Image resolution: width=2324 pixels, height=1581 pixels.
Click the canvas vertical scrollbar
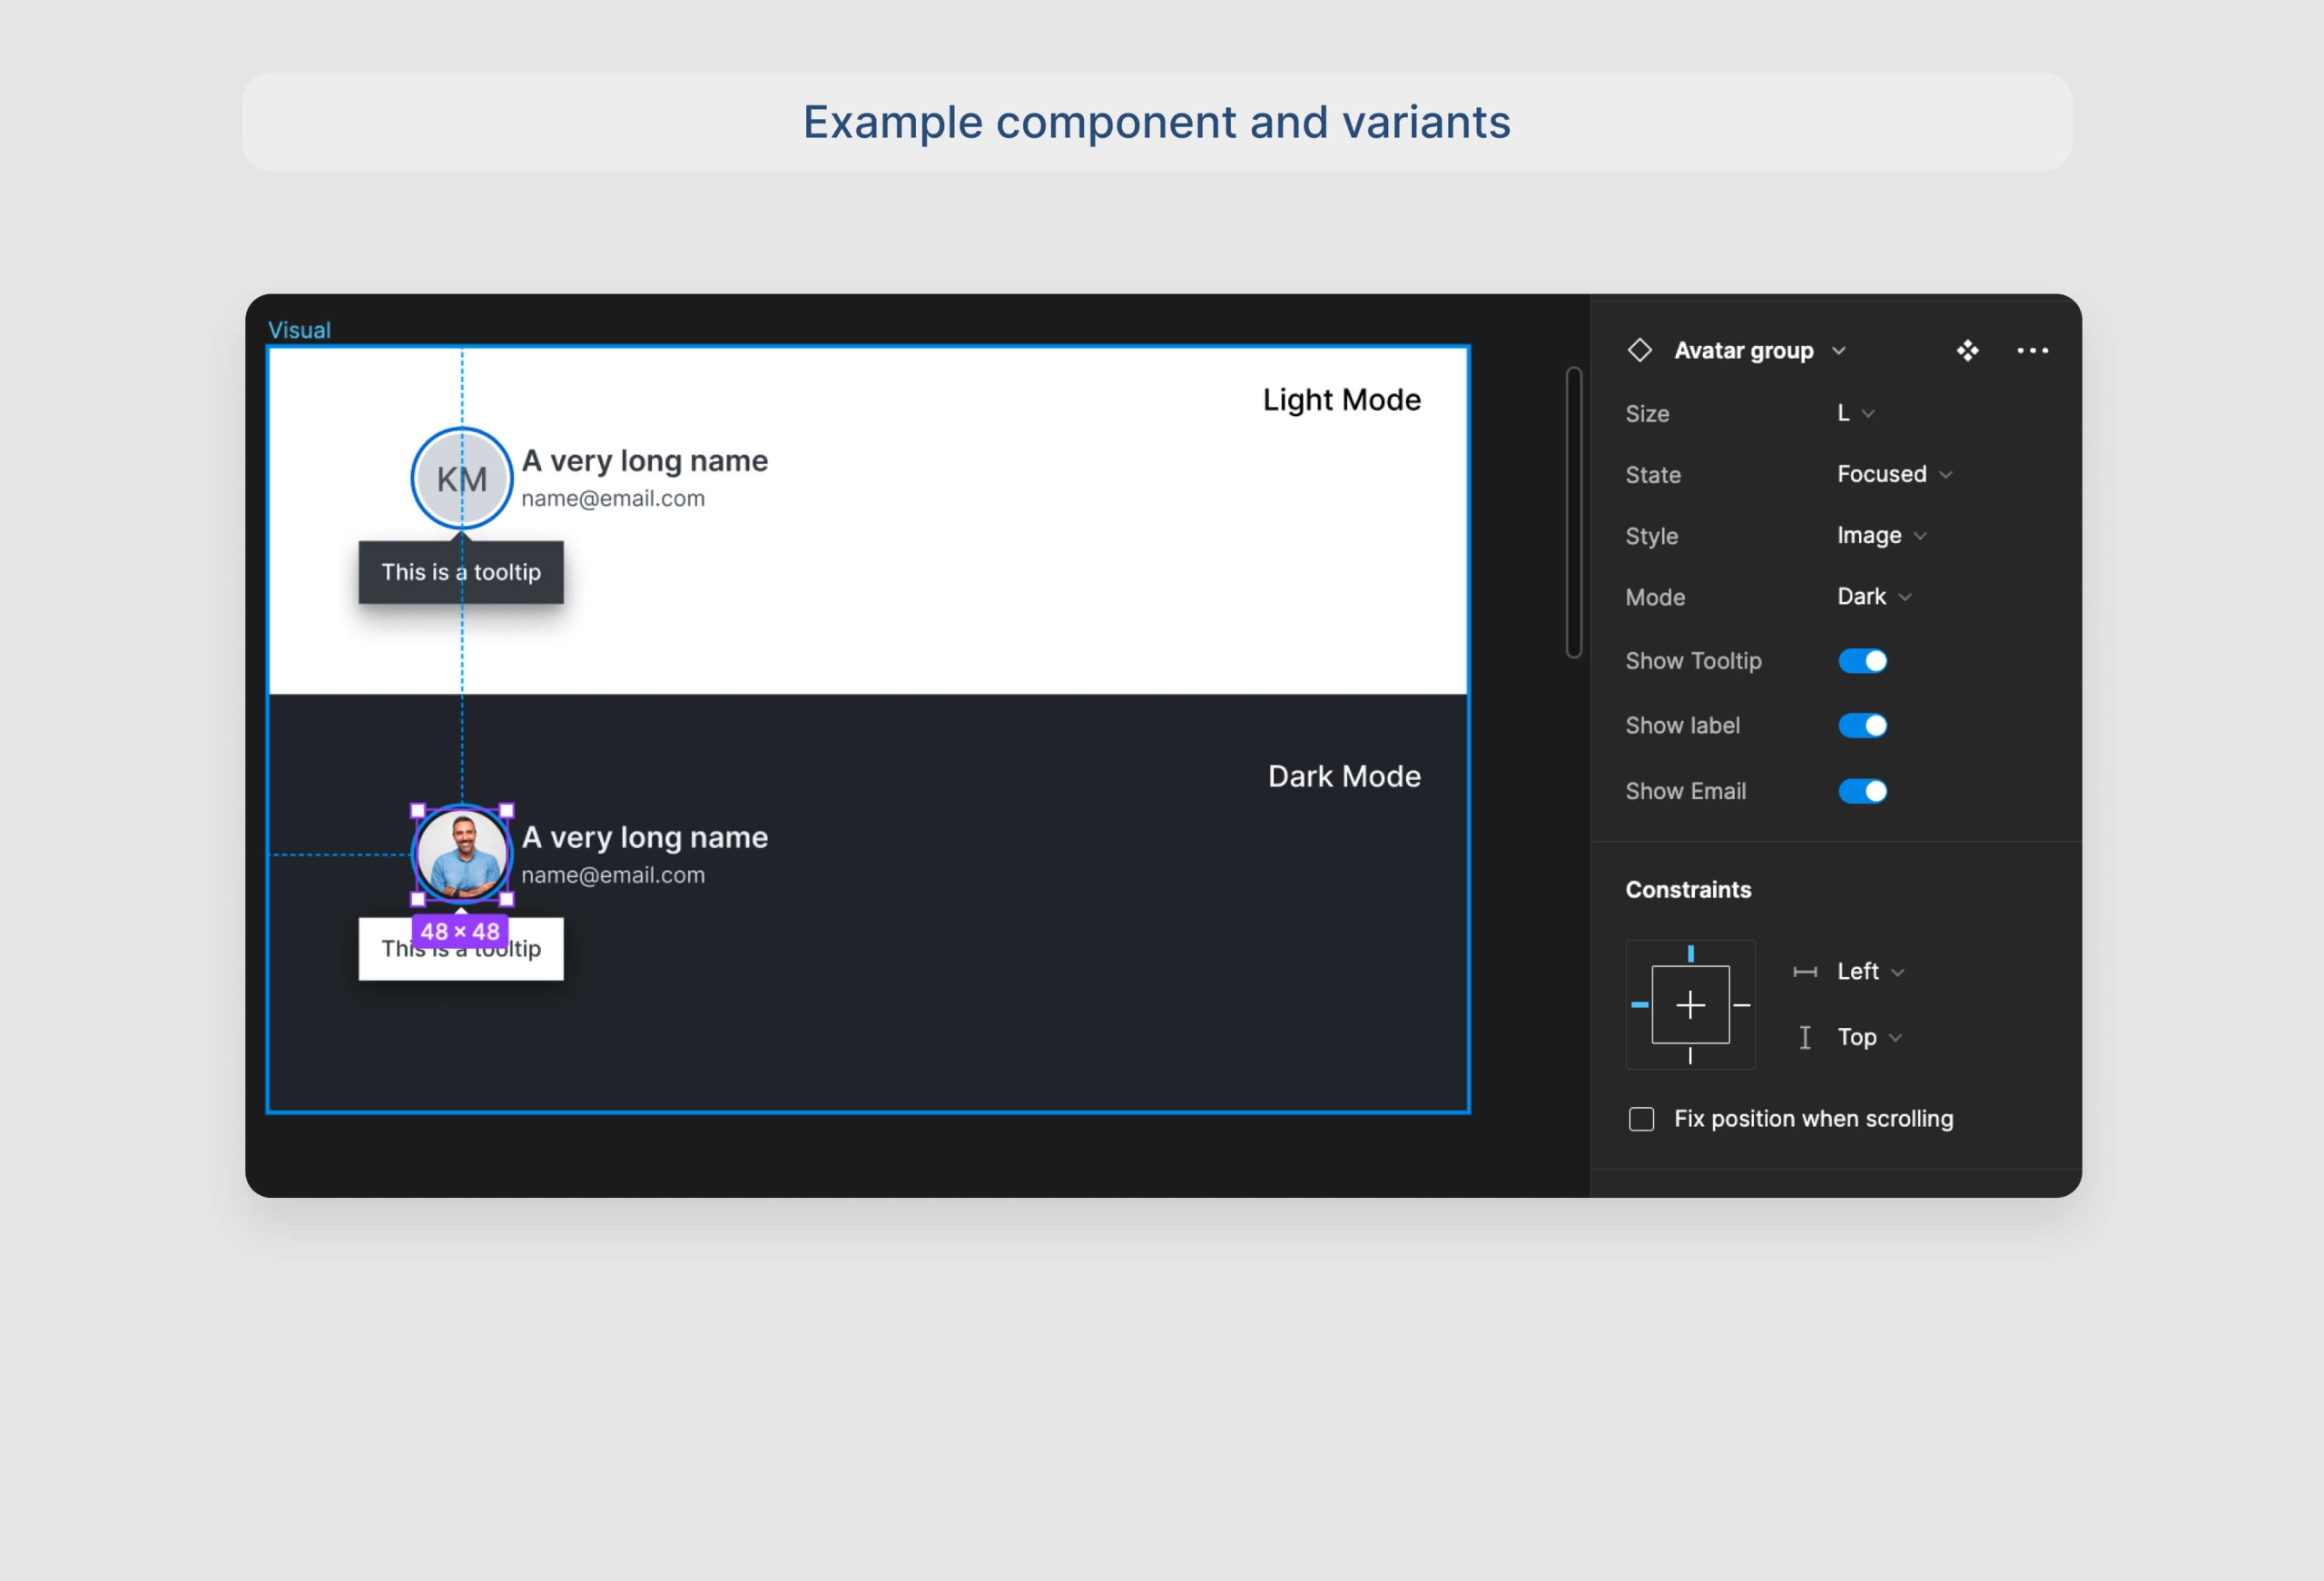click(1573, 512)
